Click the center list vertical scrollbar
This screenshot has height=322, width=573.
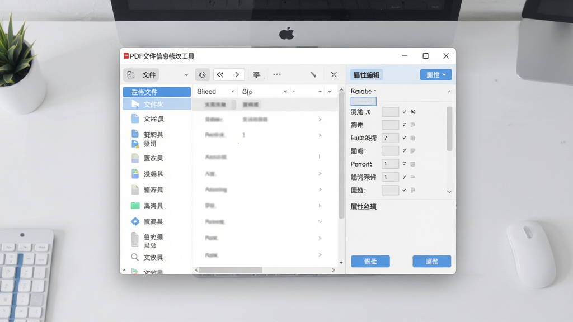[342, 155]
